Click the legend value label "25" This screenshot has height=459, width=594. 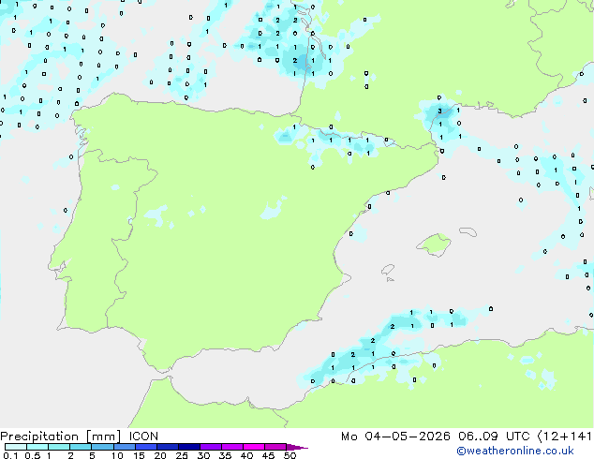182,455
